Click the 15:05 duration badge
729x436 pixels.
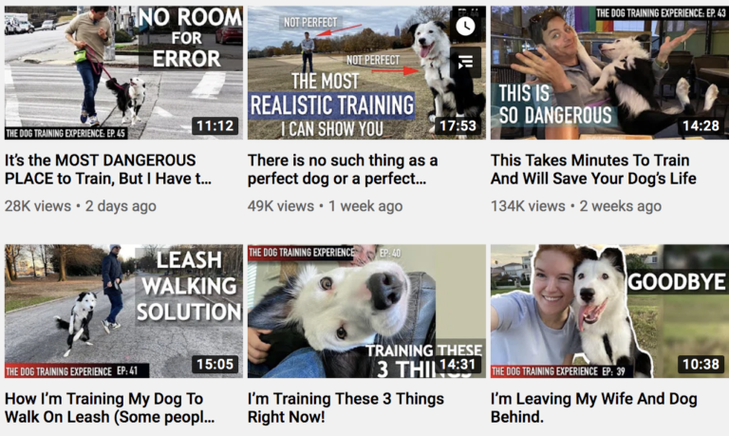coord(215,364)
